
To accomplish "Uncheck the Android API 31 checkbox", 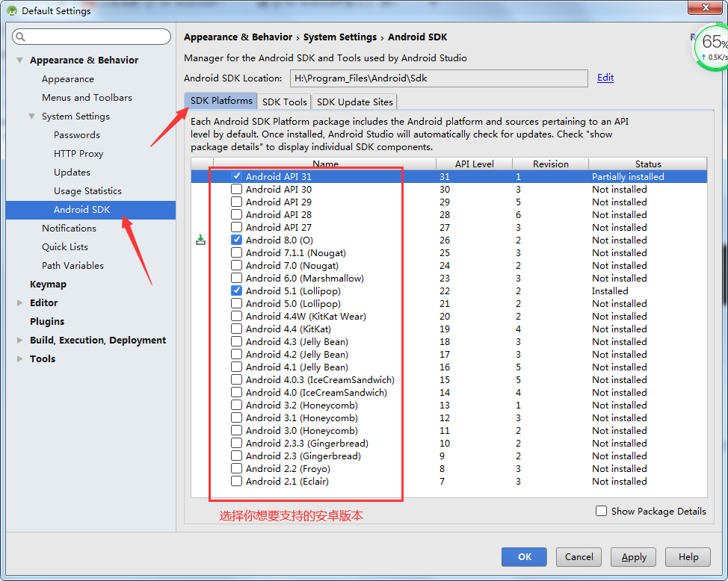I will pyautogui.click(x=236, y=176).
